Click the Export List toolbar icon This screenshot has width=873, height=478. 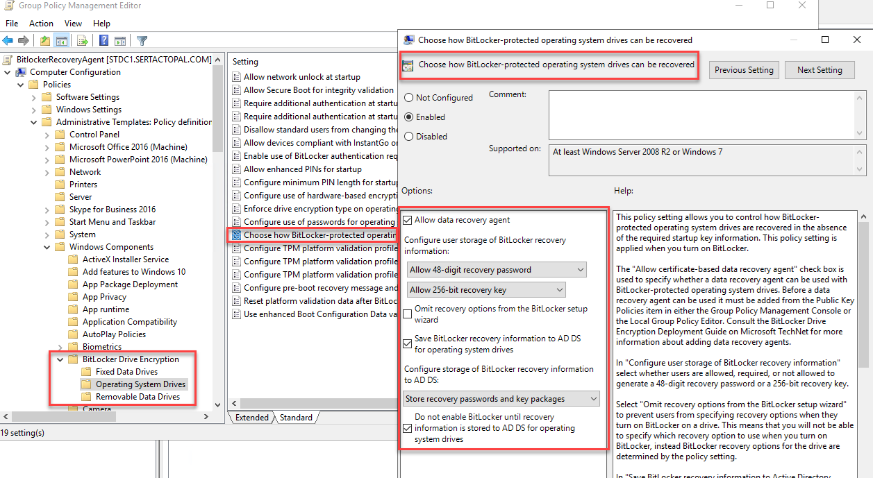click(x=83, y=41)
